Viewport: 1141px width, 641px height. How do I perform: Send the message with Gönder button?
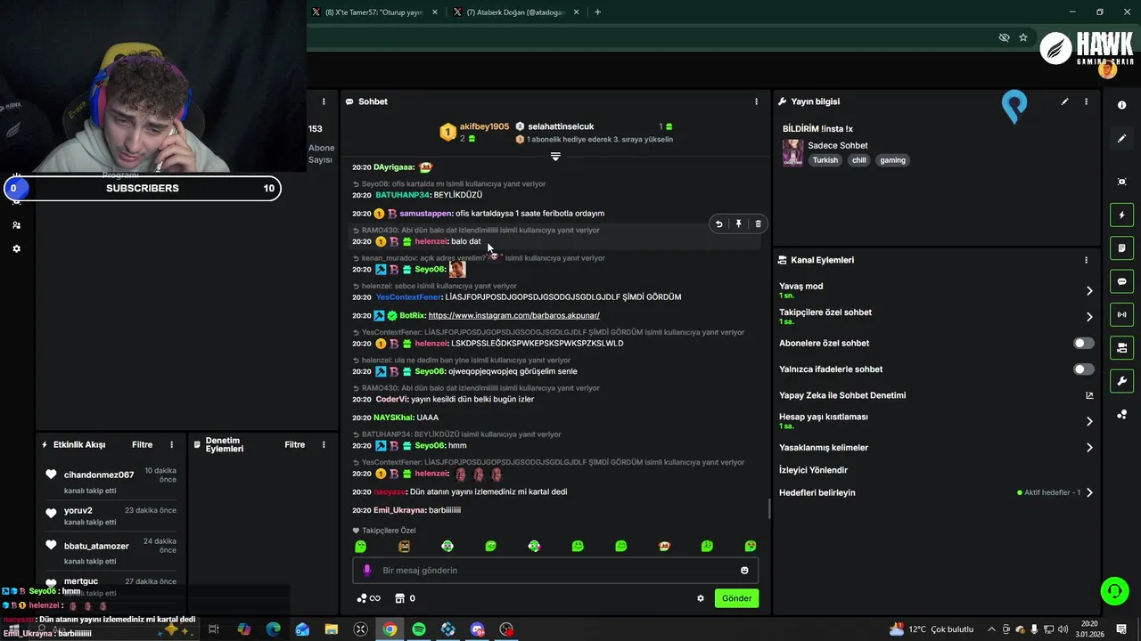736,598
